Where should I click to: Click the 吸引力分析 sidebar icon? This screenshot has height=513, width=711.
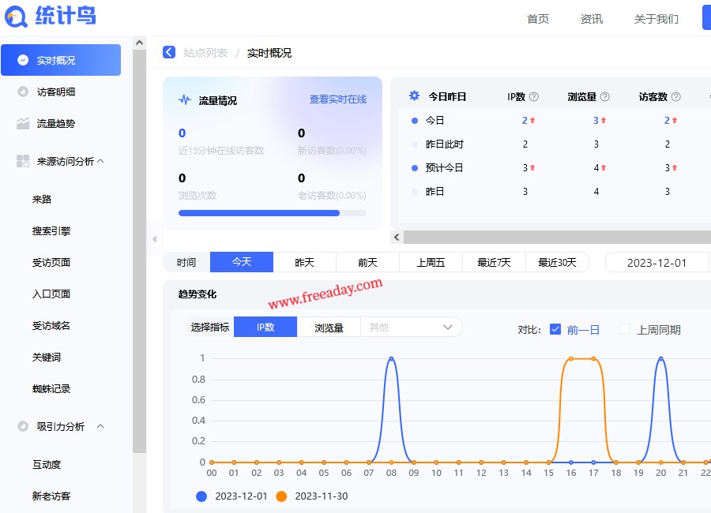(23, 426)
